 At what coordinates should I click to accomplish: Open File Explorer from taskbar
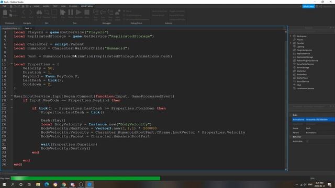pyautogui.click(x=38, y=184)
